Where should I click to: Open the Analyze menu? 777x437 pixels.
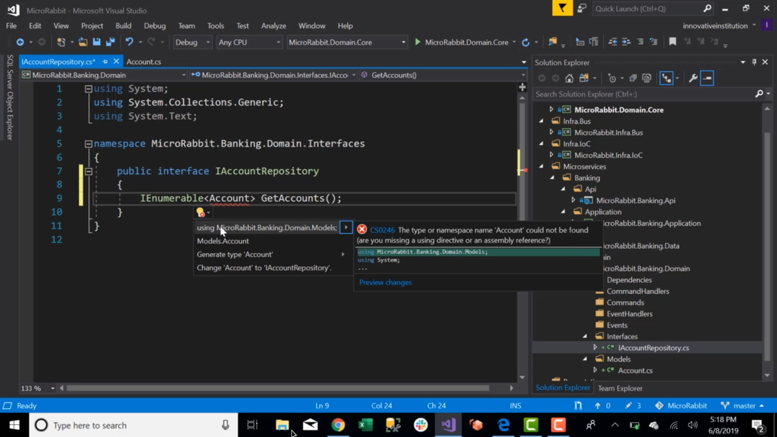(273, 26)
